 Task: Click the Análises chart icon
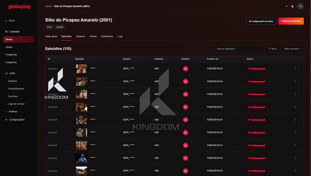(x=6, y=112)
